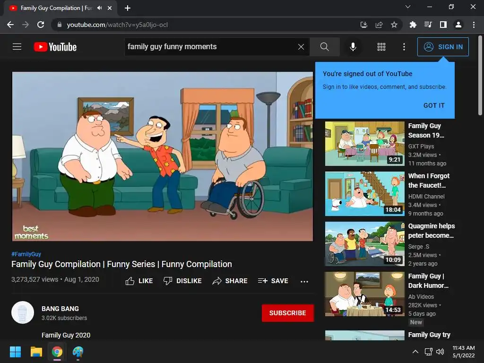Show hidden system tray icons chevron

pos(415,352)
